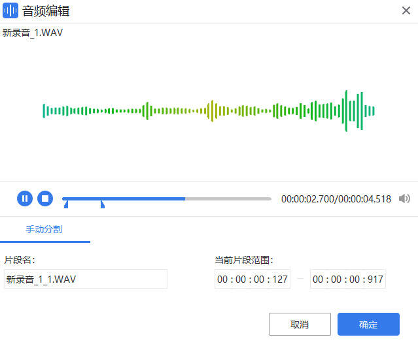Viewport: 418px width, 350px height.
Task: Select the segment end marker
Action: (x=103, y=204)
